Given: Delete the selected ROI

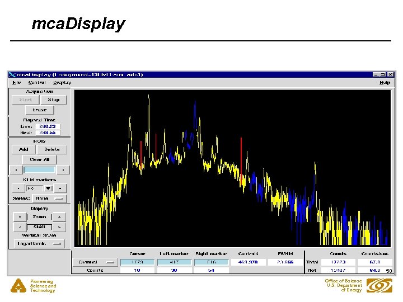Looking at the screenshot, I should point(51,149).
